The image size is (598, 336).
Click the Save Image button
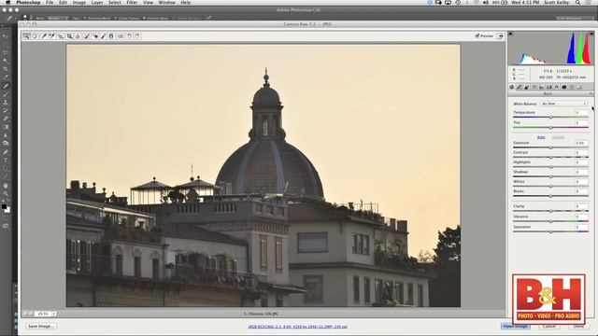[41, 326]
